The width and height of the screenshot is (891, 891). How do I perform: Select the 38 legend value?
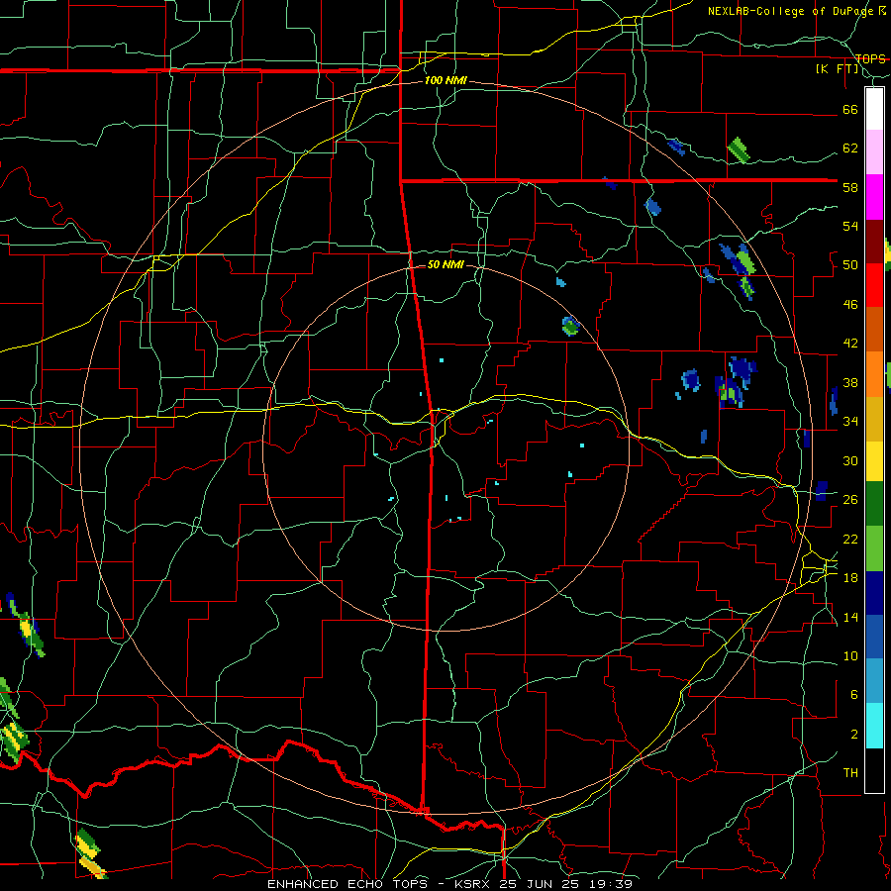[850, 382]
